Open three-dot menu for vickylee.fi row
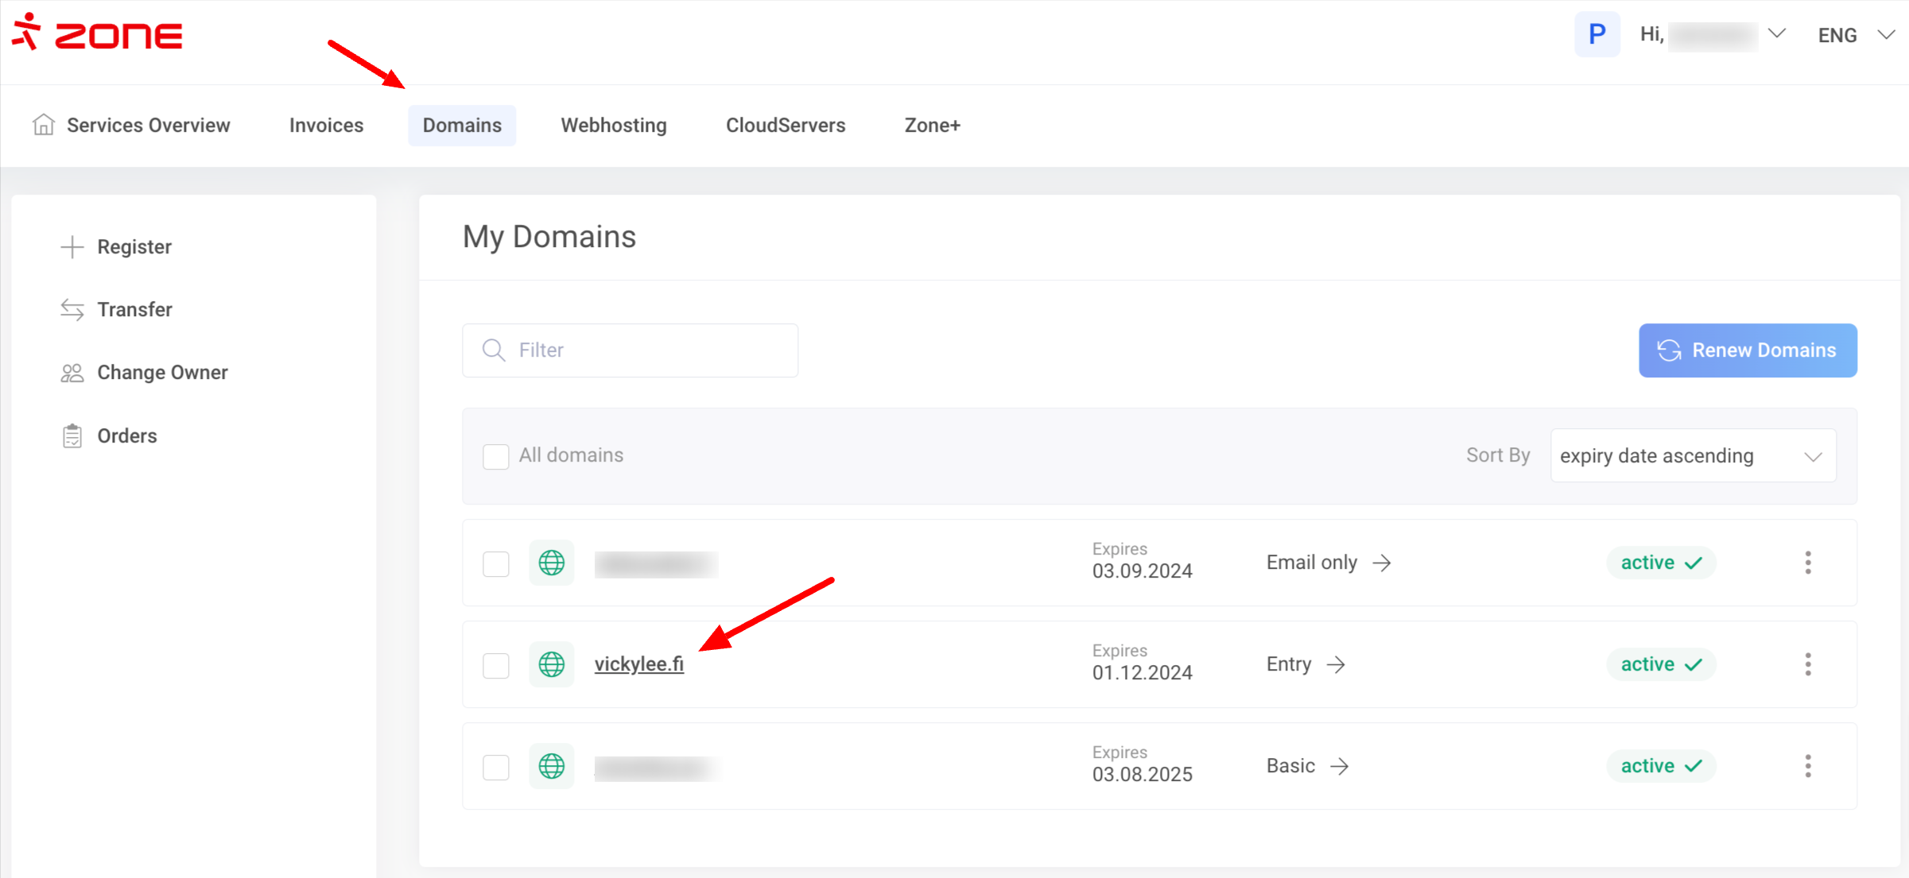Viewport: 1909px width, 878px height. (1807, 664)
